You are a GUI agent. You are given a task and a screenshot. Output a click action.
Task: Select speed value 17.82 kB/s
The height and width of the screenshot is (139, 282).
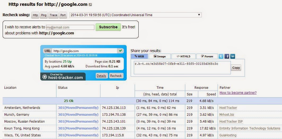point(208,128)
